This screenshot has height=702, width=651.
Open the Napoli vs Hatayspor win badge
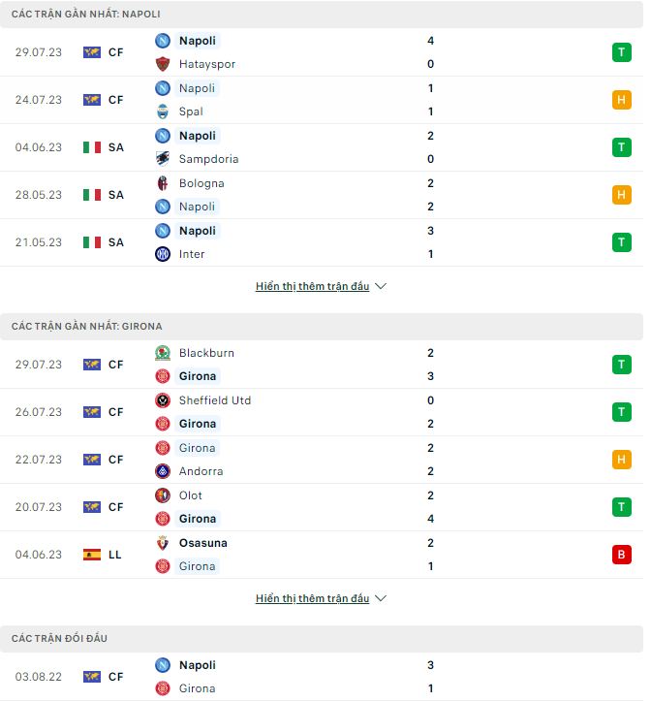(x=621, y=52)
